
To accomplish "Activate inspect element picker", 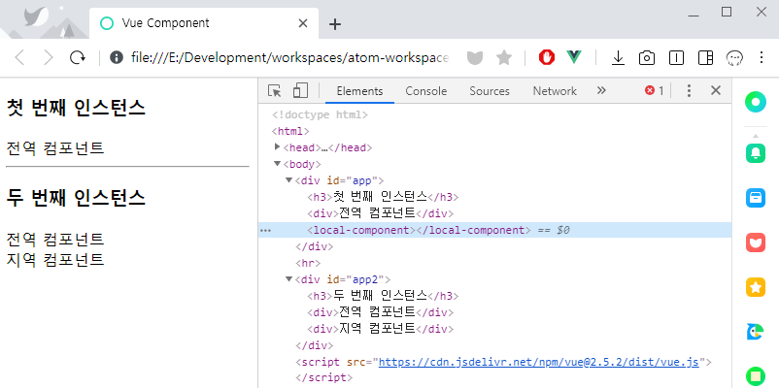I will pos(274,91).
